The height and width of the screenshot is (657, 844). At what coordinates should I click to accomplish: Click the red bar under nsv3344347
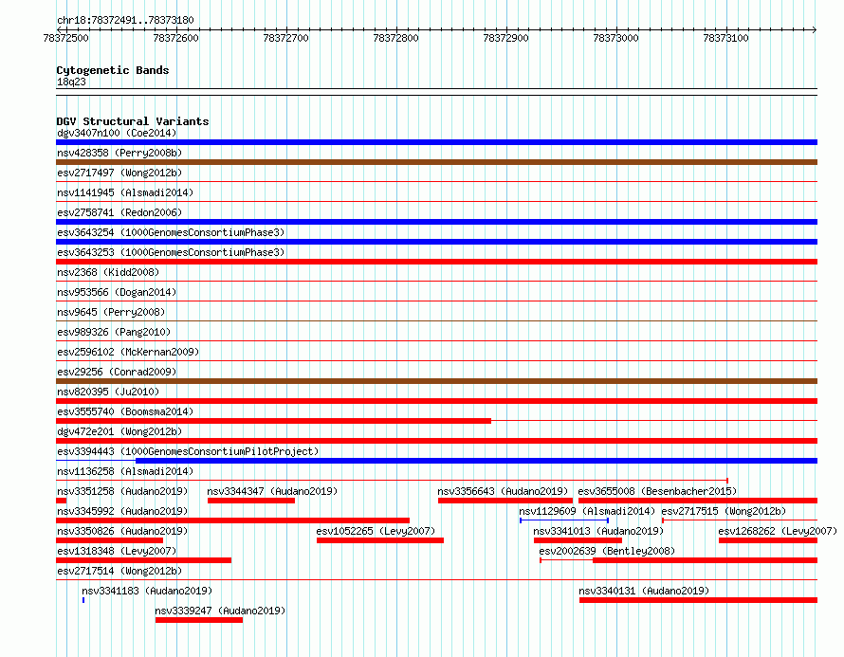[251, 501]
